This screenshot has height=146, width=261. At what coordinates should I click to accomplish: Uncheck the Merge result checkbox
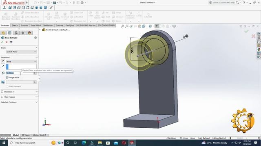tap(7, 77)
